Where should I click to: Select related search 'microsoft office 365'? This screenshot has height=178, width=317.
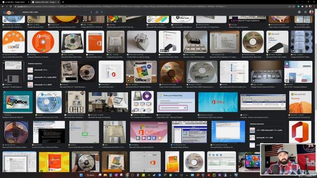point(266,137)
